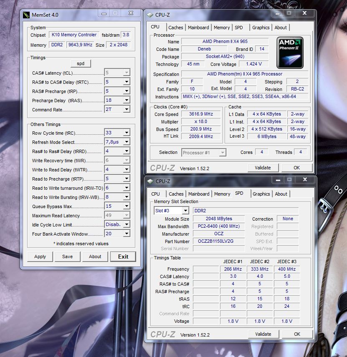Expand Precharge Delay (tRAS) dropdown
Viewport: 347px width, 357px height.
tap(127, 100)
